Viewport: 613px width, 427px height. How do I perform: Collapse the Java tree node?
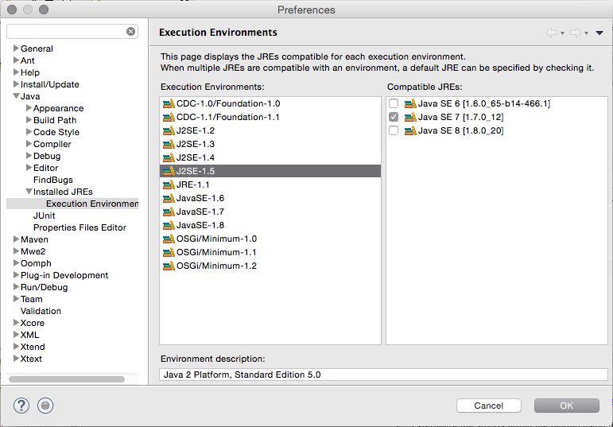(x=16, y=95)
